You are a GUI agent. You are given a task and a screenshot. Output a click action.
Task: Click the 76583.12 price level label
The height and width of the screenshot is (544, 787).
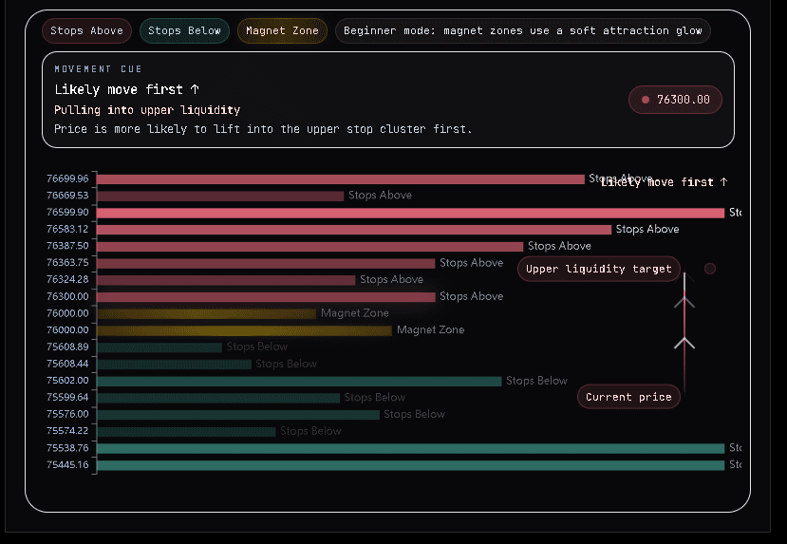pyautogui.click(x=67, y=229)
